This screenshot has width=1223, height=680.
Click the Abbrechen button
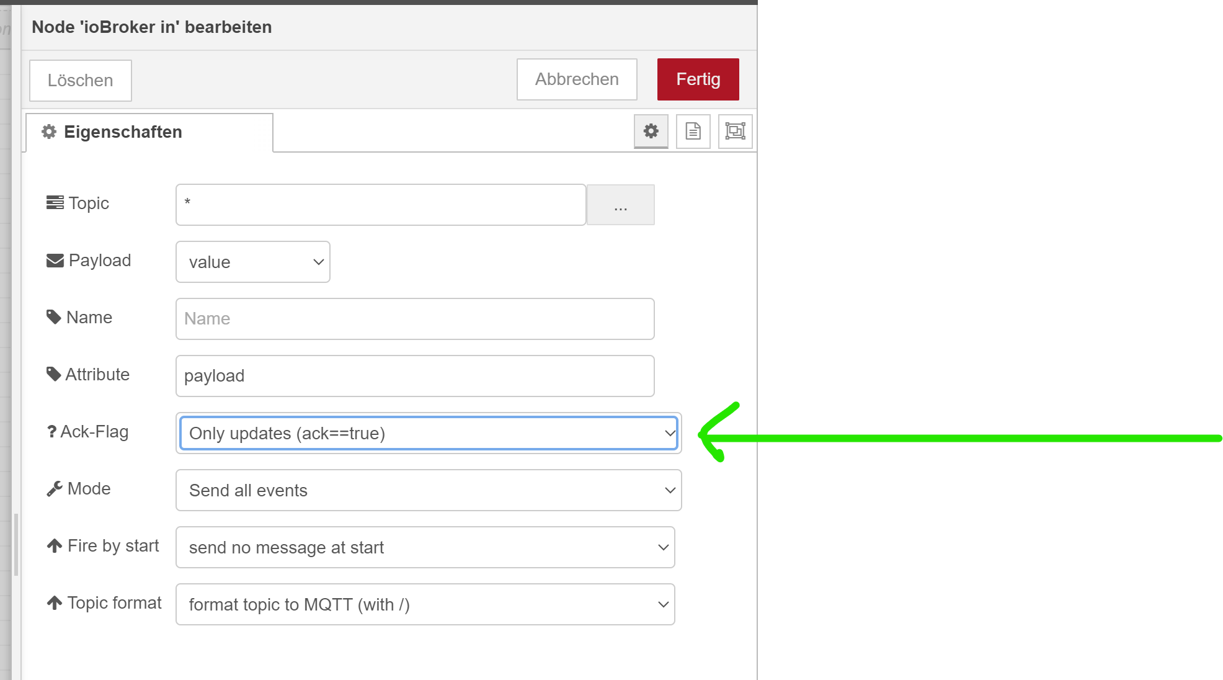click(576, 79)
